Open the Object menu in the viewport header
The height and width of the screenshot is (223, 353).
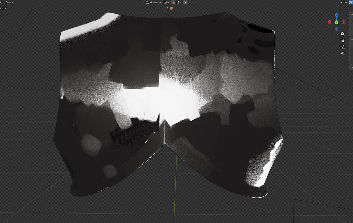click(x=9, y=2)
